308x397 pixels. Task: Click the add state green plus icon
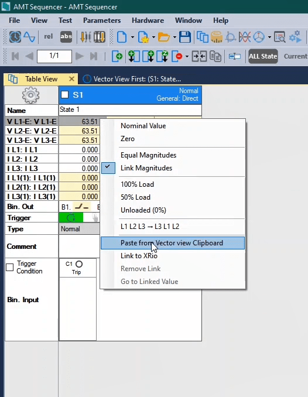[x=117, y=56]
